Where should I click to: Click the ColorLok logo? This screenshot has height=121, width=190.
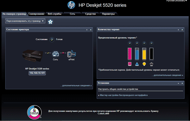pos(35,112)
